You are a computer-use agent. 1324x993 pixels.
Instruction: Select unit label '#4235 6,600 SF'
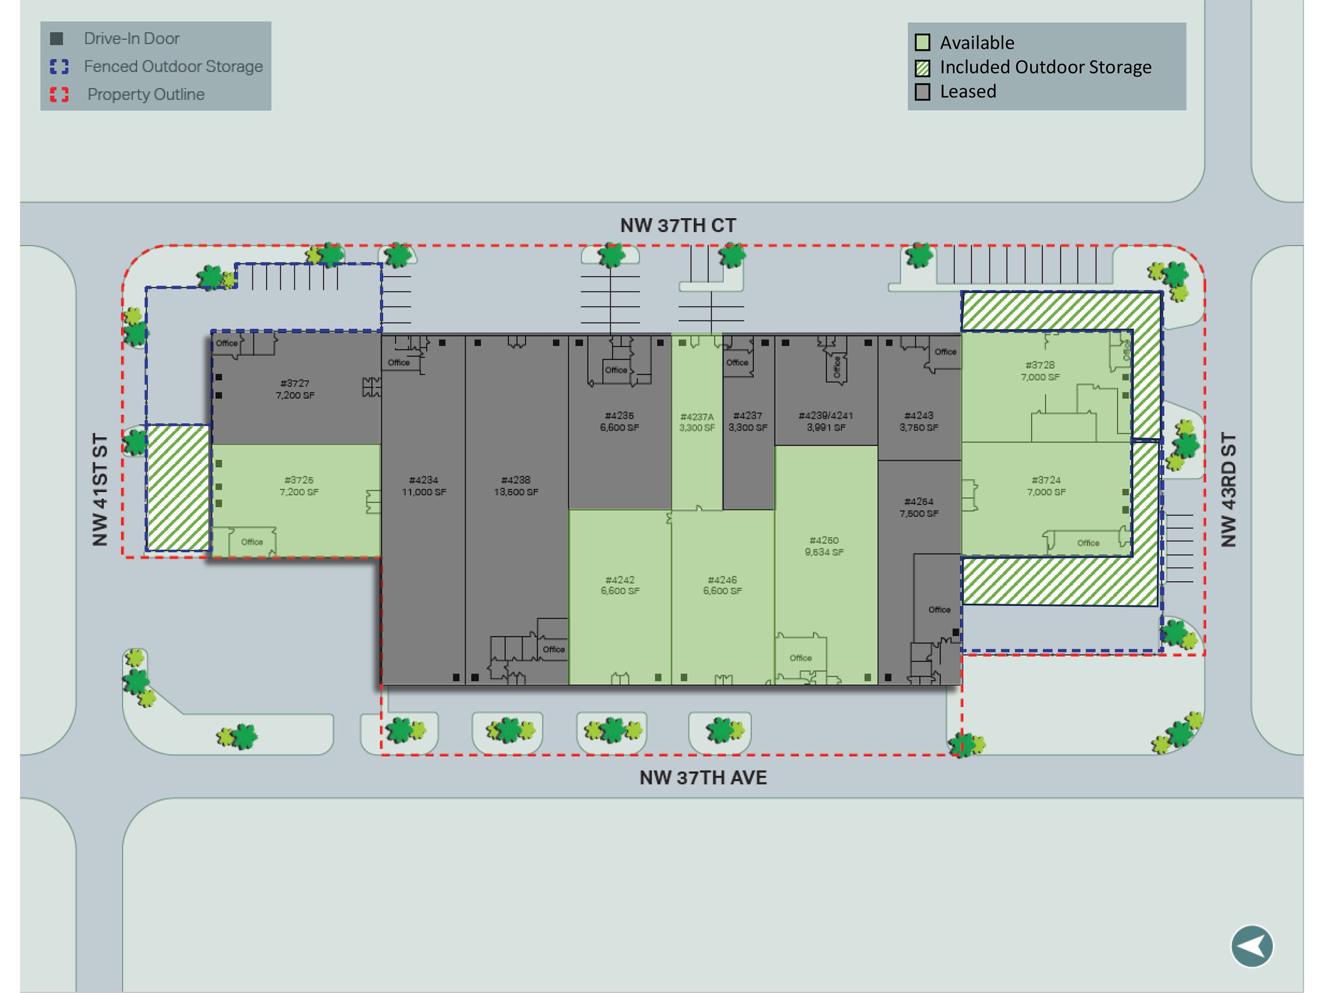tap(620, 422)
